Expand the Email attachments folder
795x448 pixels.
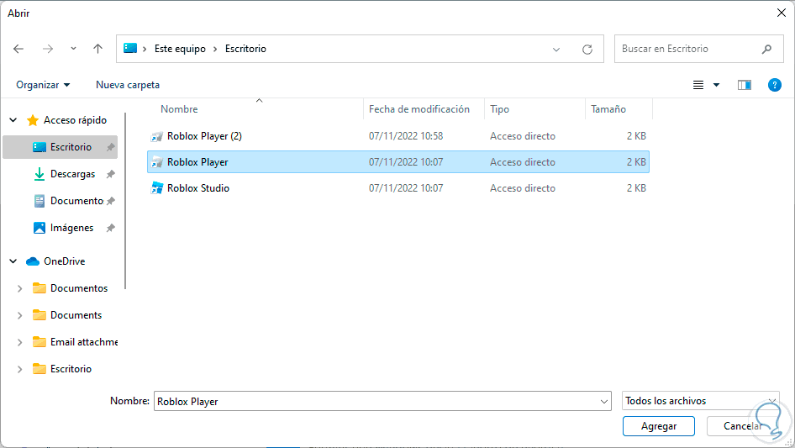point(20,342)
